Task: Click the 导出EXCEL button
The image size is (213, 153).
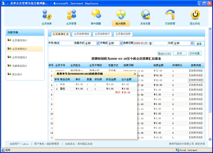Action: [x=164, y=53]
